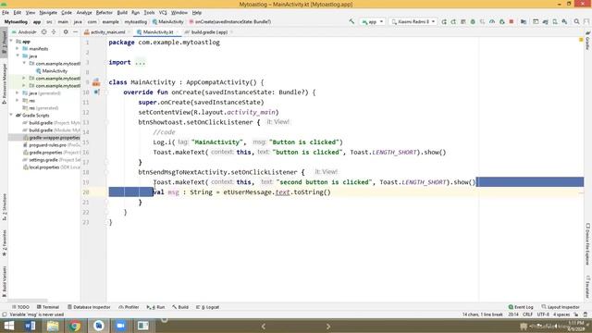Screen dimensions: 592x333
Task: Open Windows Start menu
Action: (x=8, y=326)
